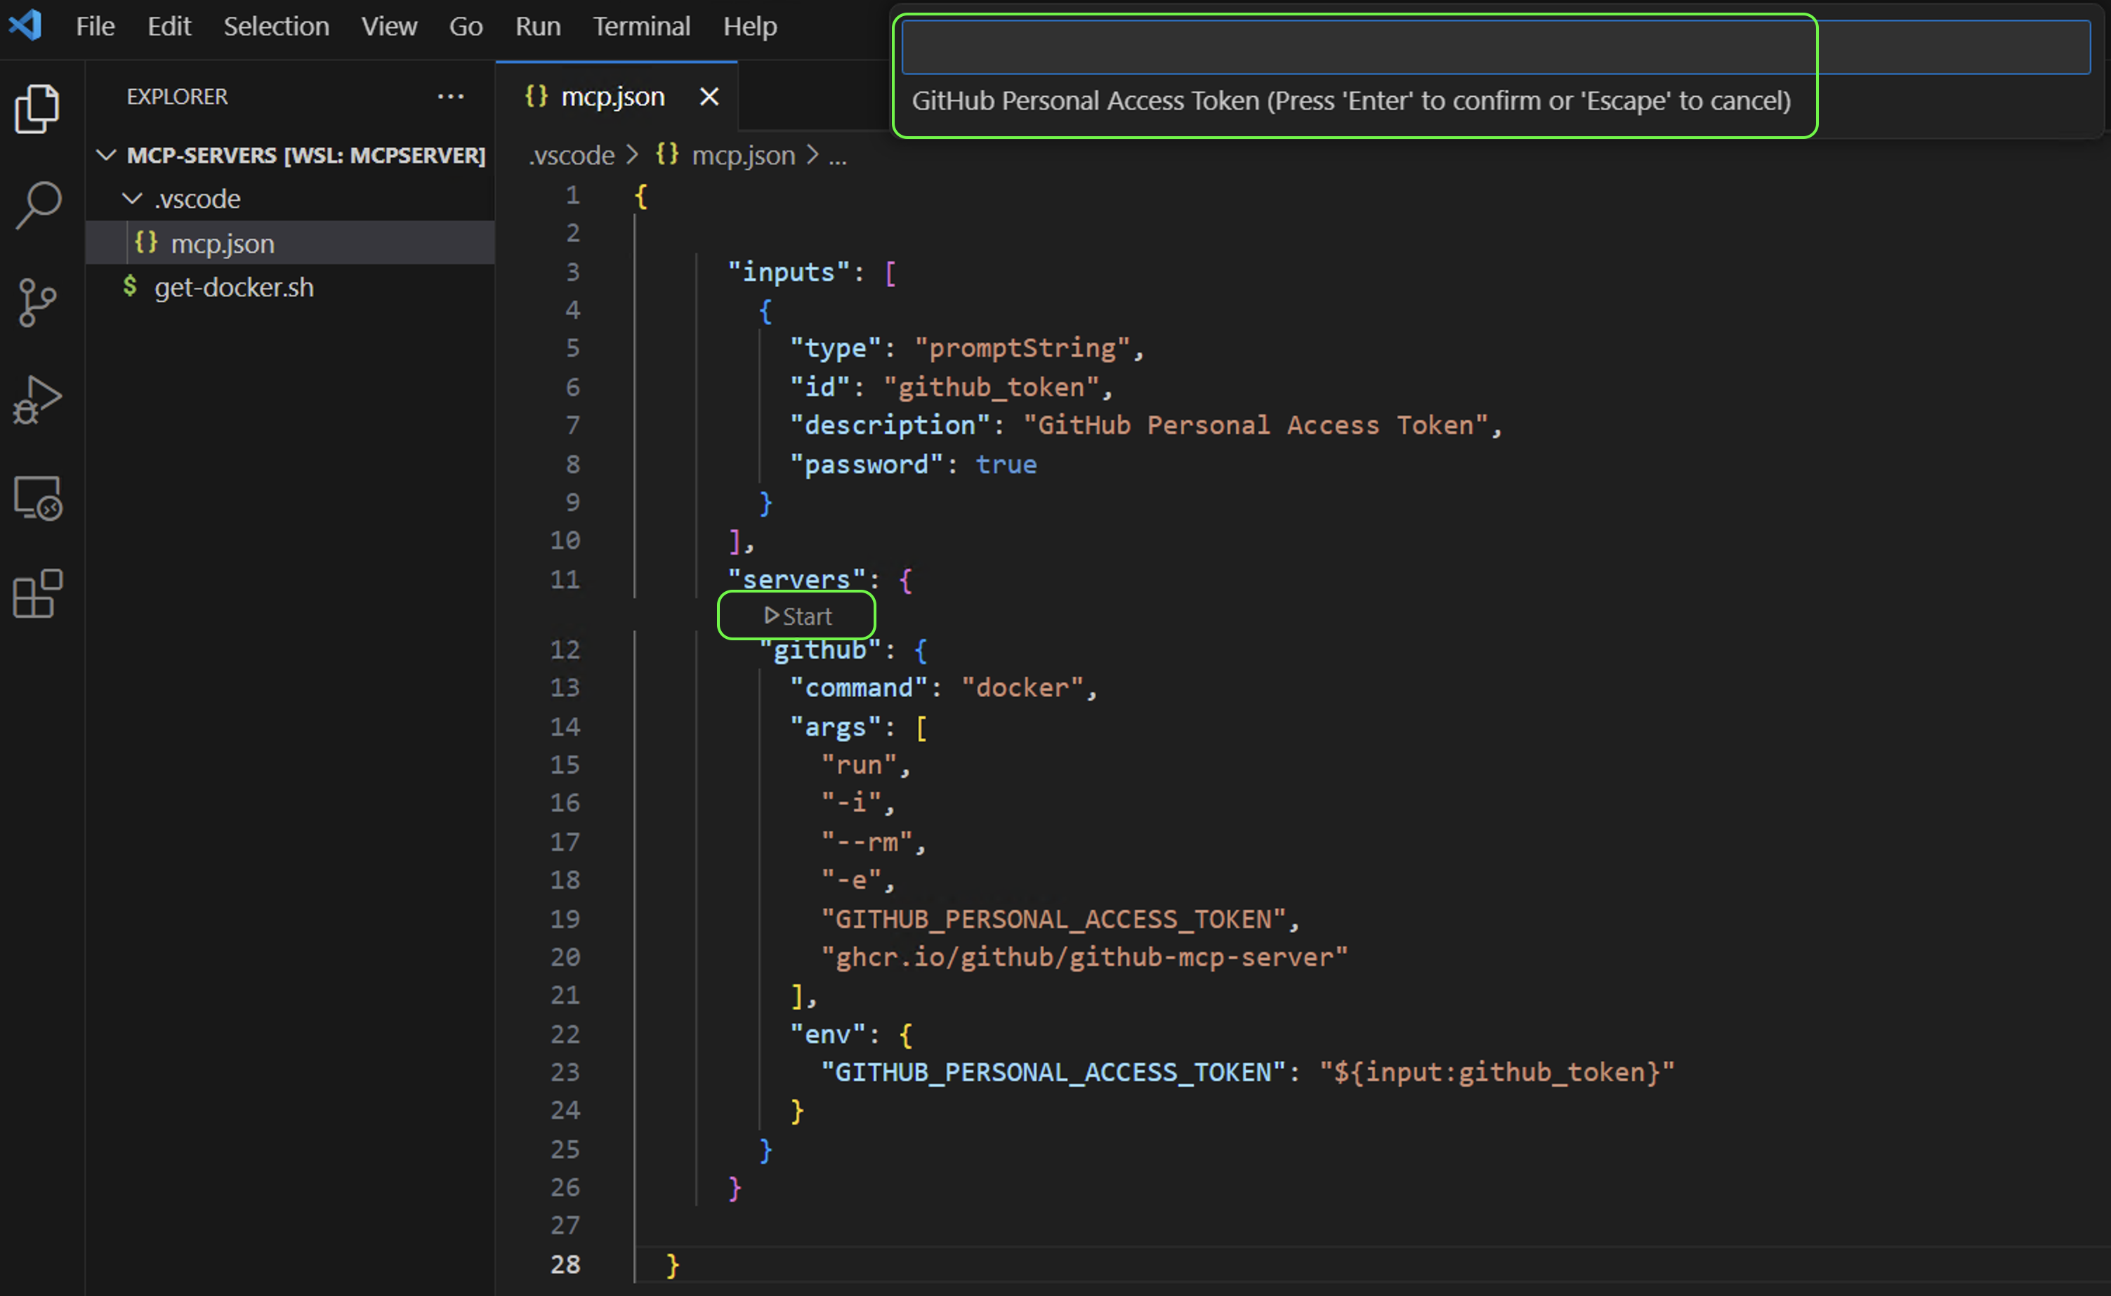Image resolution: width=2111 pixels, height=1296 pixels.
Task: Click the "github_token" id value
Action: 991,388
